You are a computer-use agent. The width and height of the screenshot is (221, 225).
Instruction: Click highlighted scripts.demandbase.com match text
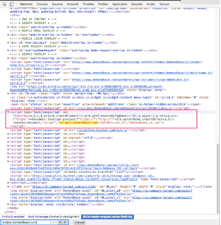pyautogui.click(x=78, y=123)
